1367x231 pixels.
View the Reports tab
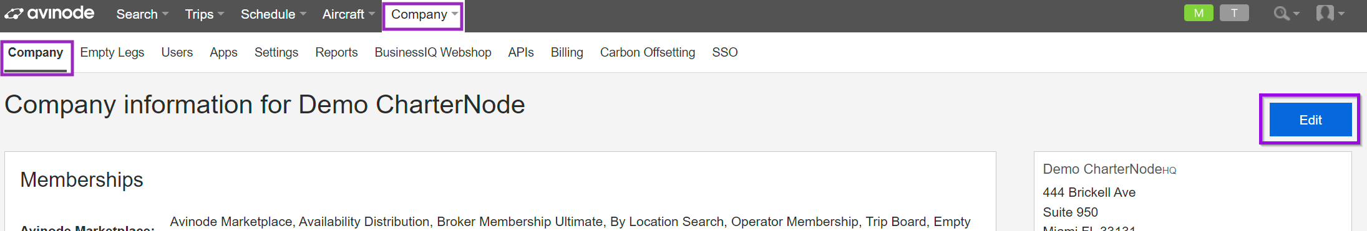(336, 52)
